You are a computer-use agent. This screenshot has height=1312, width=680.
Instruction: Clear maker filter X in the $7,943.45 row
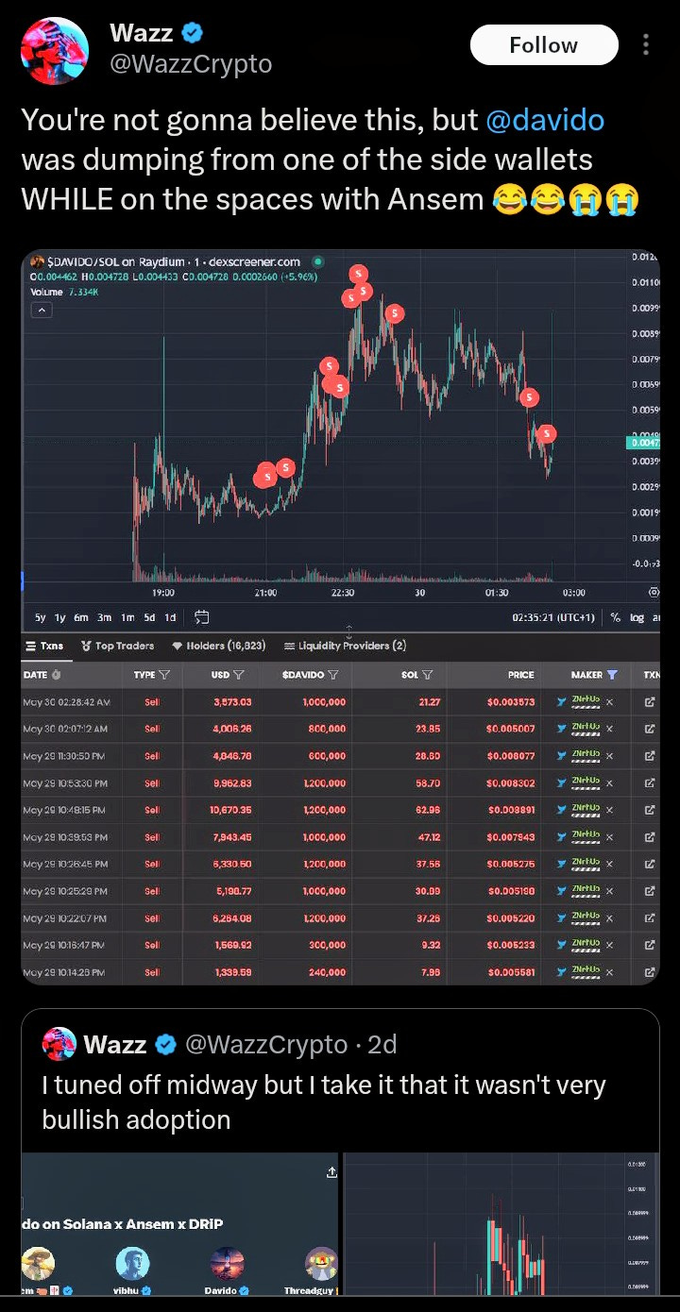[x=609, y=837]
